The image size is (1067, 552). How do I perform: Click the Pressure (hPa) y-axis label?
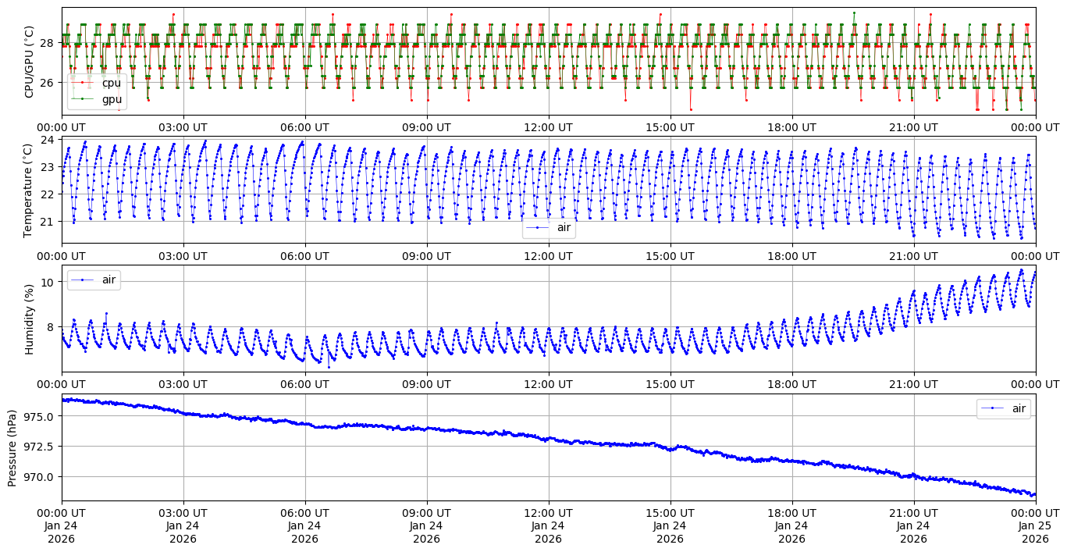12,447
